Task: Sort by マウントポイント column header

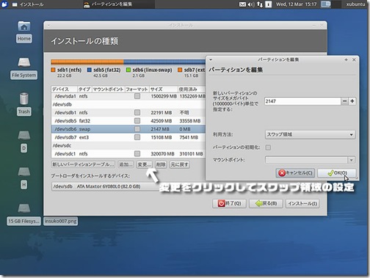Action: 108,89
